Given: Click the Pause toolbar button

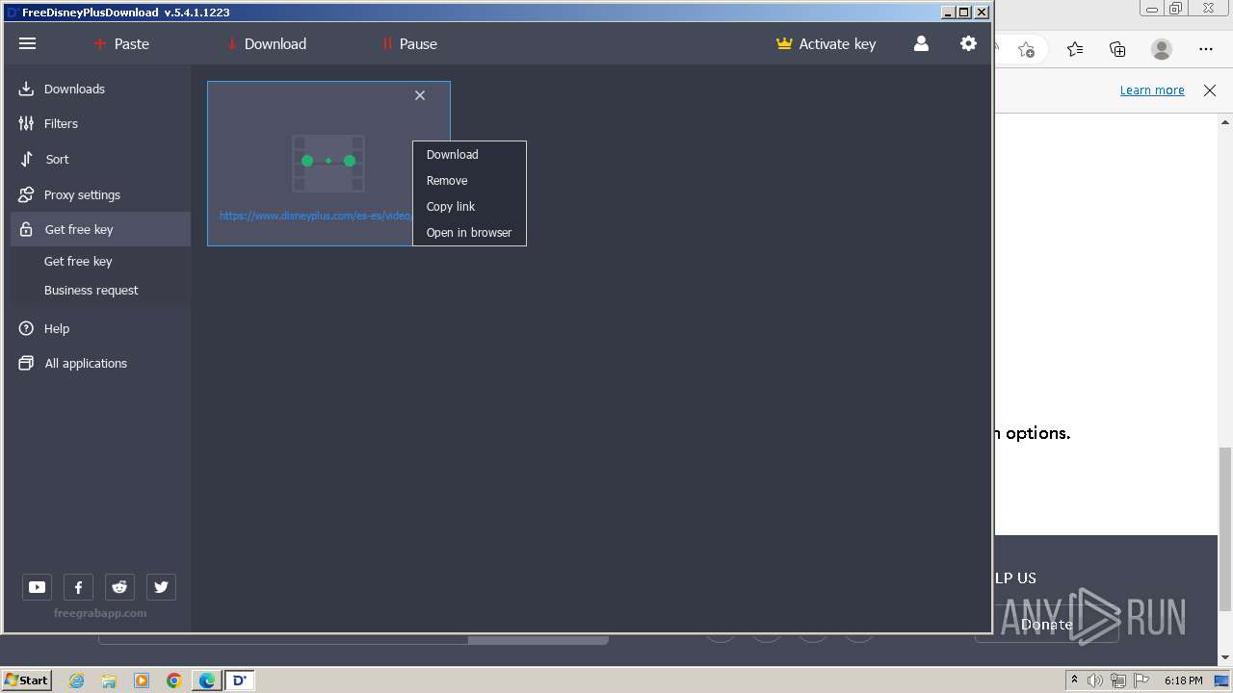Looking at the screenshot, I should coord(409,43).
